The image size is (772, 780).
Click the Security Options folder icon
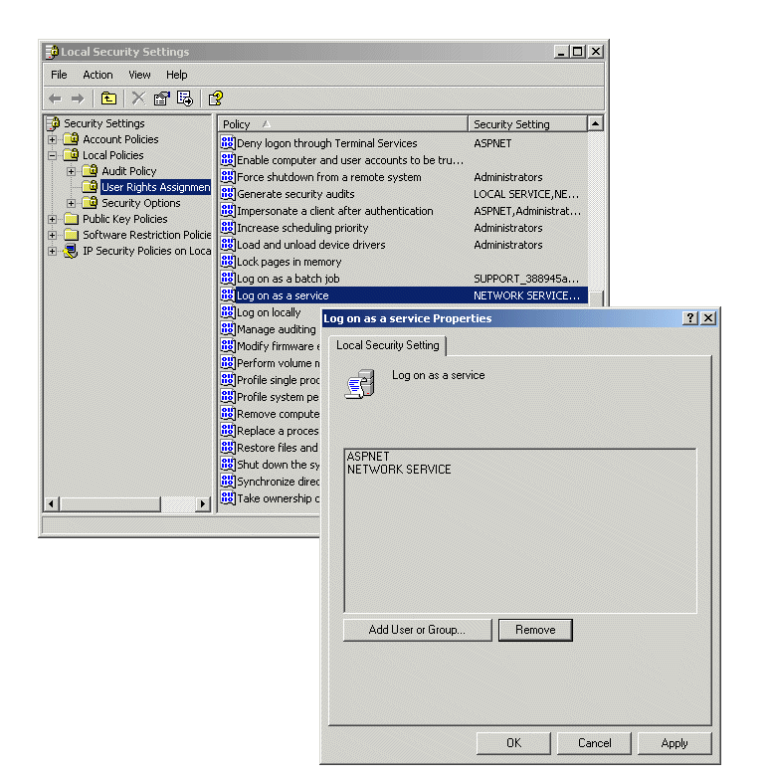(90, 203)
